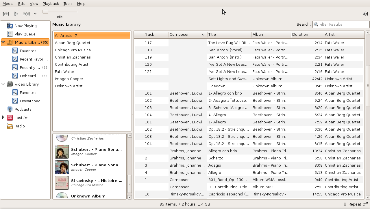Open Now Playing in sidebar
Image resolution: width=370 pixels, height=209 pixels.
25,26
